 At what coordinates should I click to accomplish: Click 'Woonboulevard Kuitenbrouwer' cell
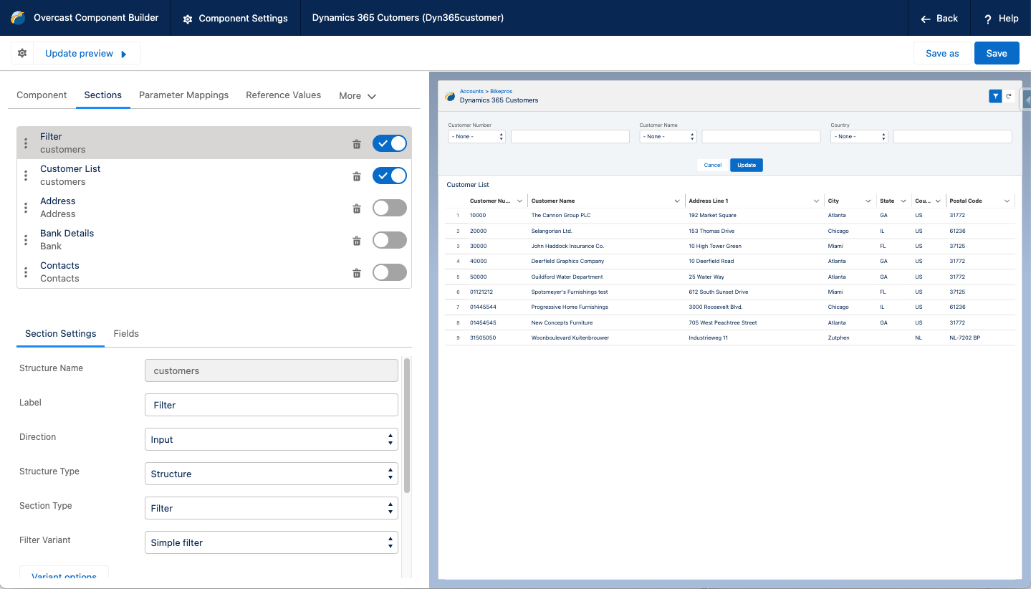point(570,337)
